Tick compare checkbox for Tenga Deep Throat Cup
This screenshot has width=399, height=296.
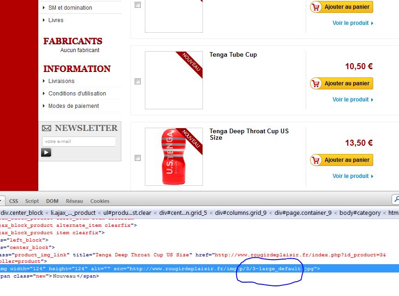tap(137, 158)
